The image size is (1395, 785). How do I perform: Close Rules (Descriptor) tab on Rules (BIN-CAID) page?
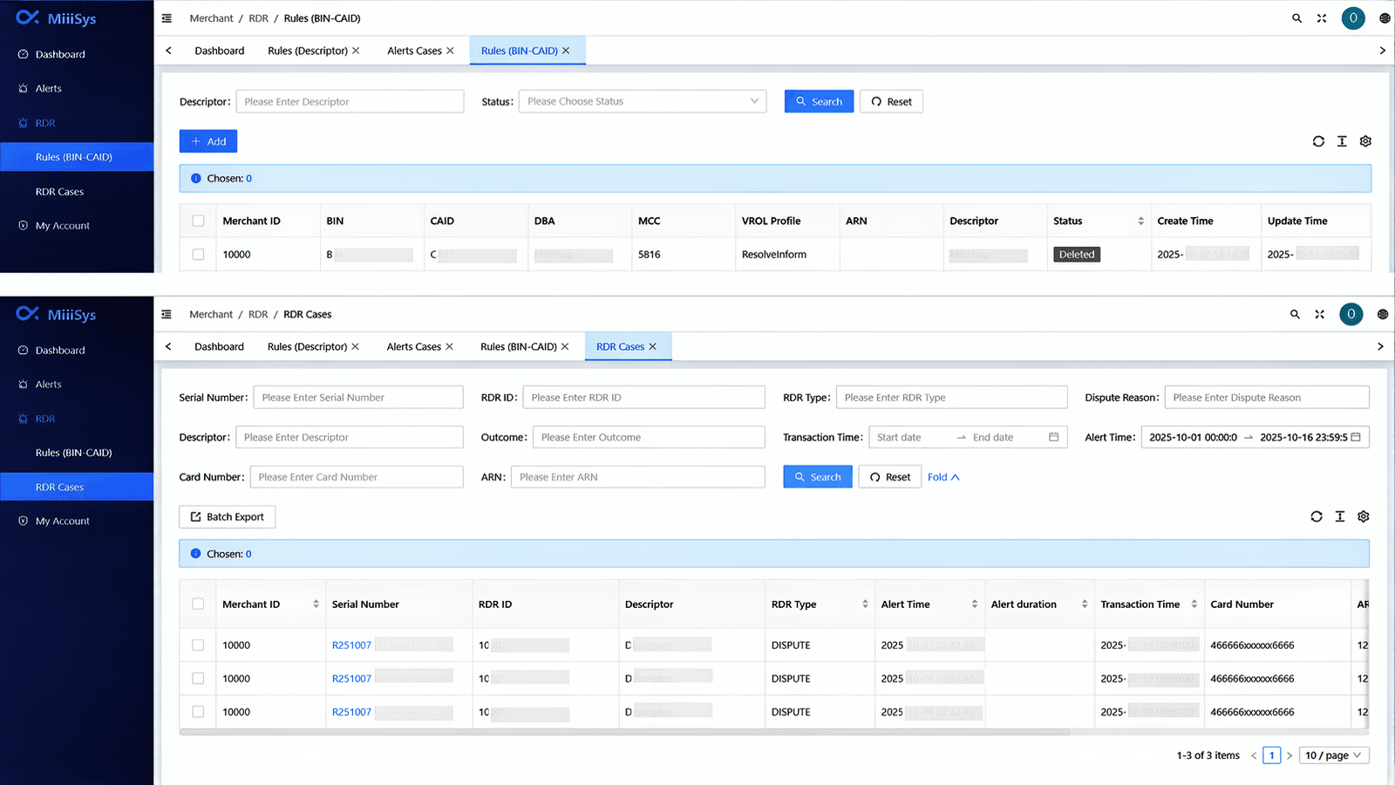tap(356, 51)
